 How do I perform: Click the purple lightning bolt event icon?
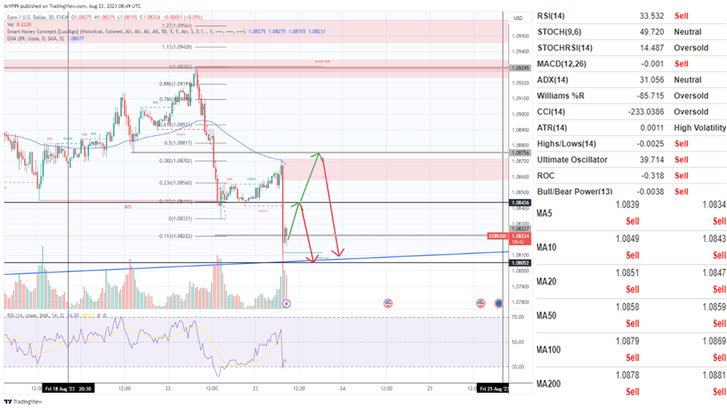287,304
